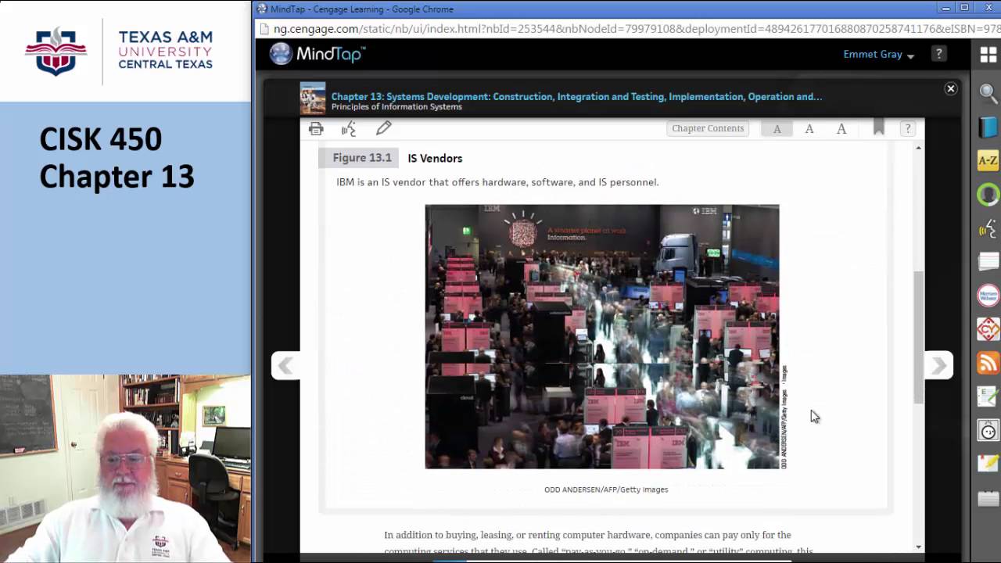
Task: Open sidebar ReadSpeaker app
Action: tap(988, 228)
